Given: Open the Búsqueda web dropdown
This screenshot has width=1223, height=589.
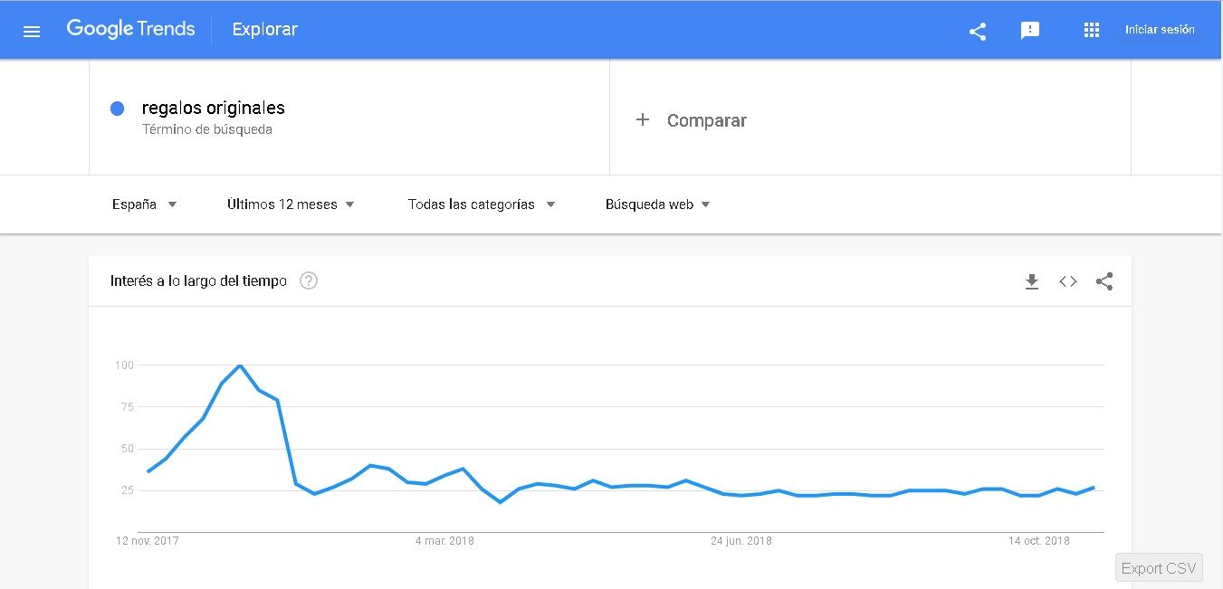Looking at the screenshot, I should (x=658, y=204).
